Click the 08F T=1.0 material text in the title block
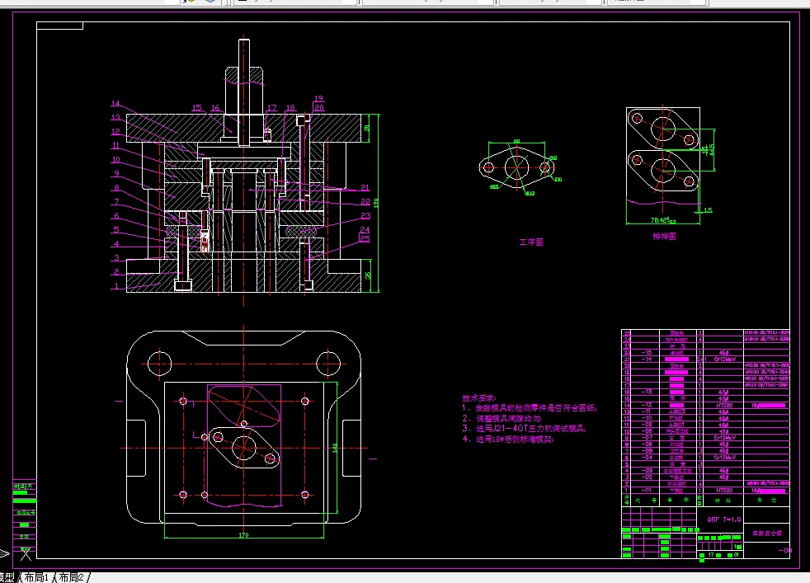810x583 pixels. click(x=723, y=520)
